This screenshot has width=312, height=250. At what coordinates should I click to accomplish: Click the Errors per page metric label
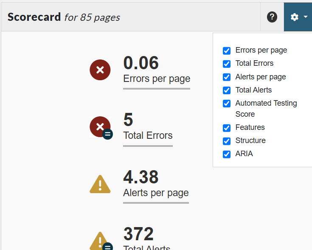click(x=157, y=79)
